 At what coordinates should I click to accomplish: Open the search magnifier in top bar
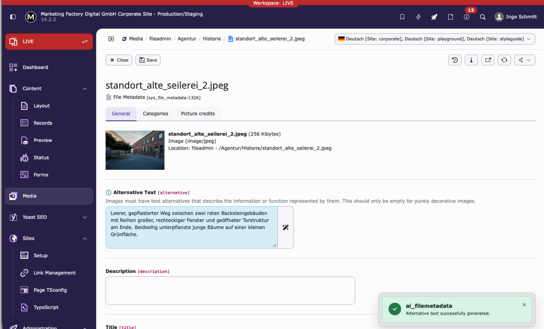[483, 17]
